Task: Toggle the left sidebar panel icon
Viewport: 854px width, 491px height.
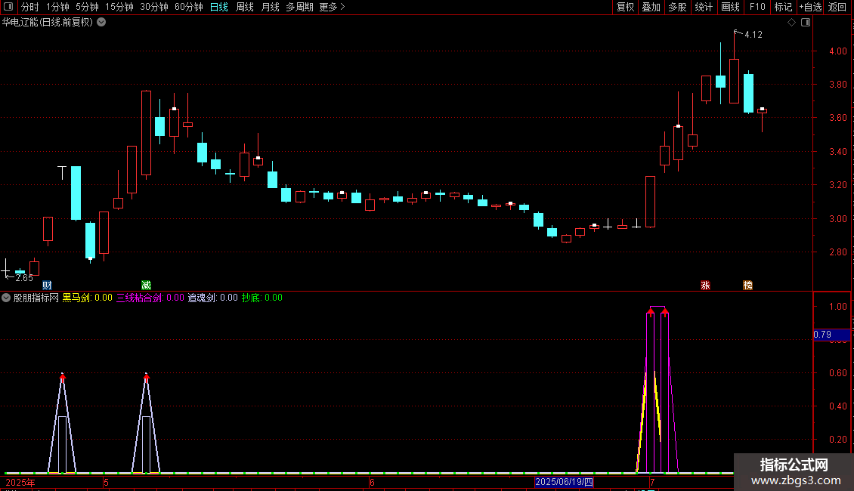Action: pos(8,7)
